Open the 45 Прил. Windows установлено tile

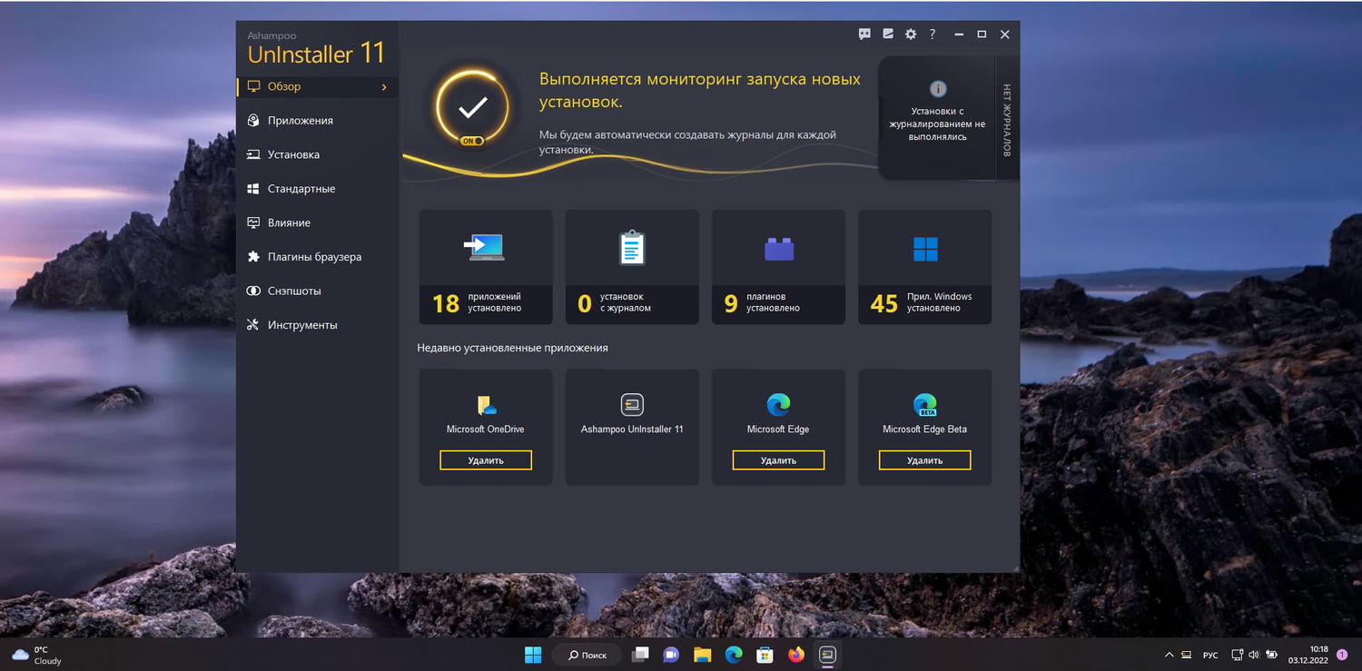tap(924, 267)
